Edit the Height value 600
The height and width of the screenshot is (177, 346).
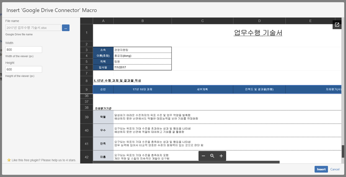tap(24, 69)
